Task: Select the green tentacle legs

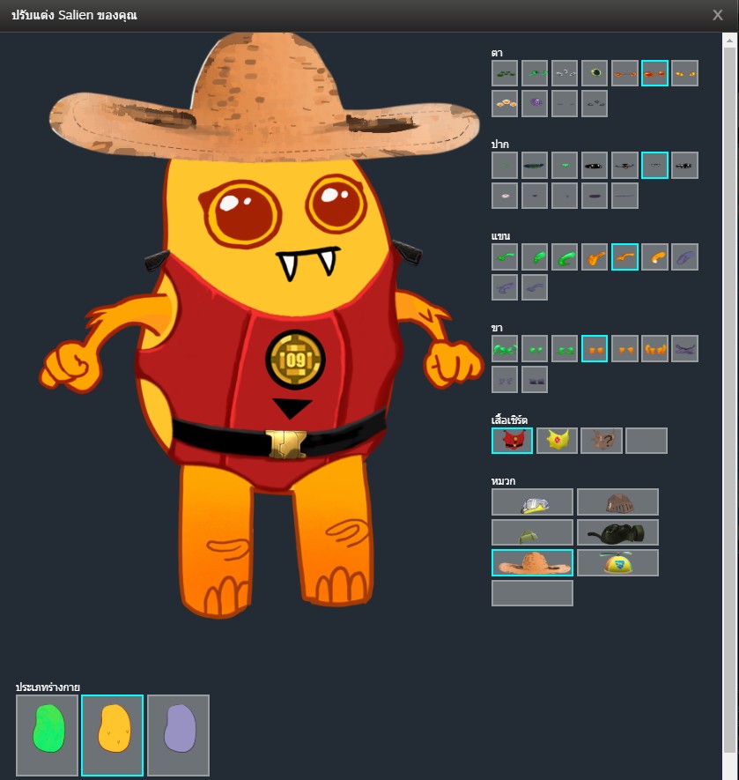Action: pos(505,349)
